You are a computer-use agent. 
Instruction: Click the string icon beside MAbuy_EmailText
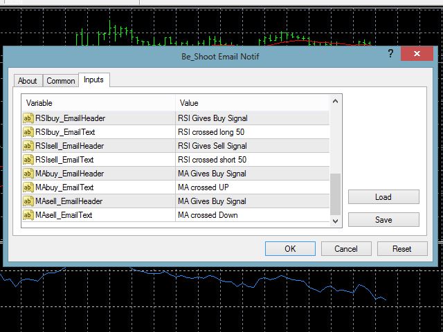28,187
